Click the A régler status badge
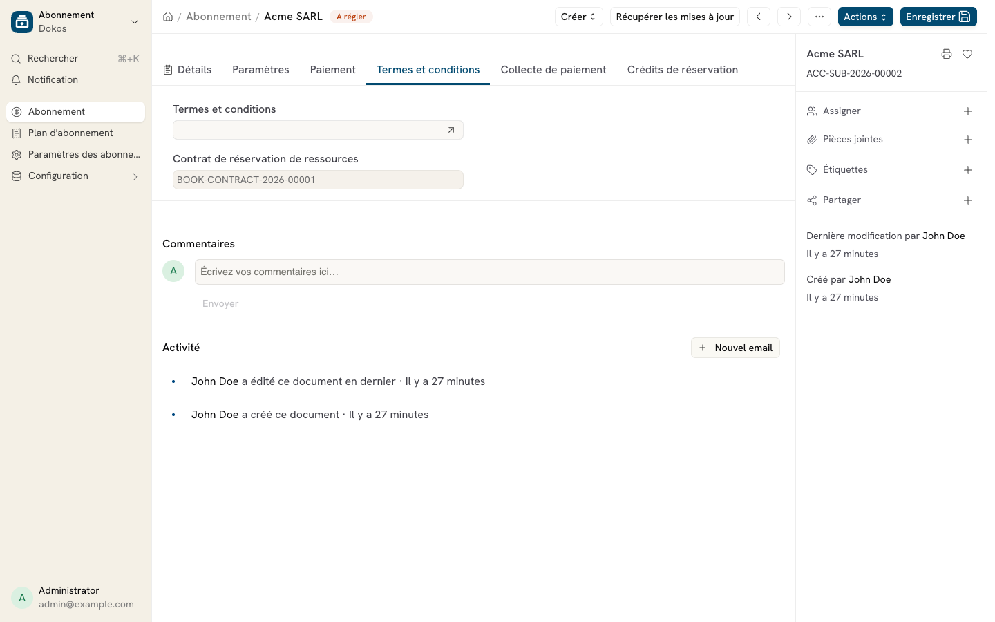The image size is (995, 622). pos(351,17)
